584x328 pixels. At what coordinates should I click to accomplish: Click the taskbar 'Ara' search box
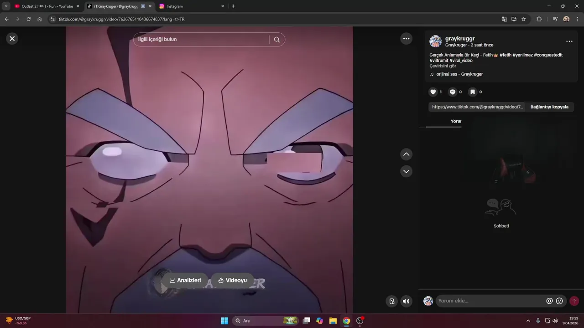[266, 321]
